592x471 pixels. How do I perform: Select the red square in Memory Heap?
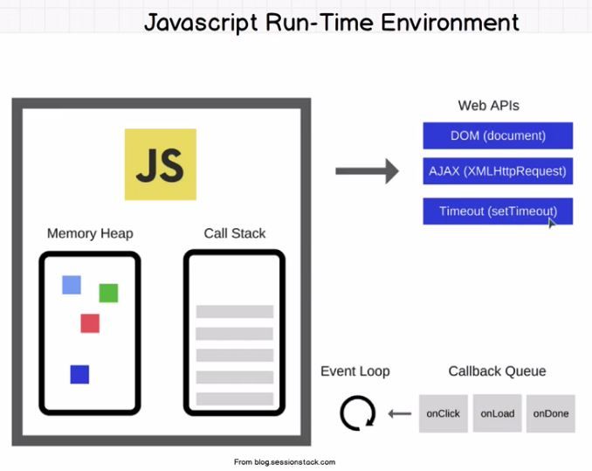90,323
